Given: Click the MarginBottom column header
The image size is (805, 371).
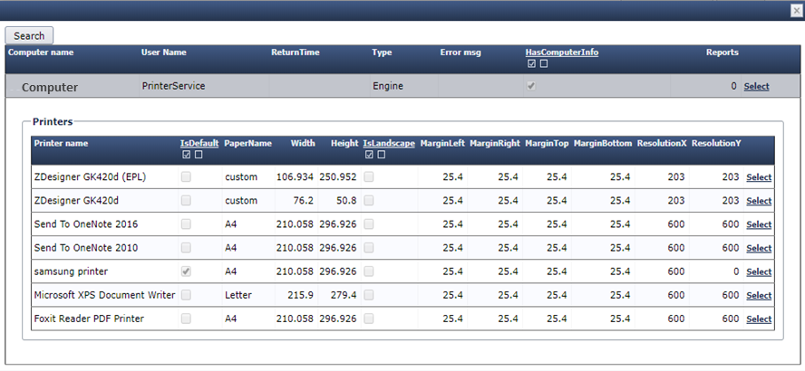Looking at the screenshot, I should [603, 144].
